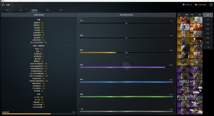Filter mounts by 古代 rarity
Image resolution: width=214 pixels, height=116 pixels.
coord(208,19)
